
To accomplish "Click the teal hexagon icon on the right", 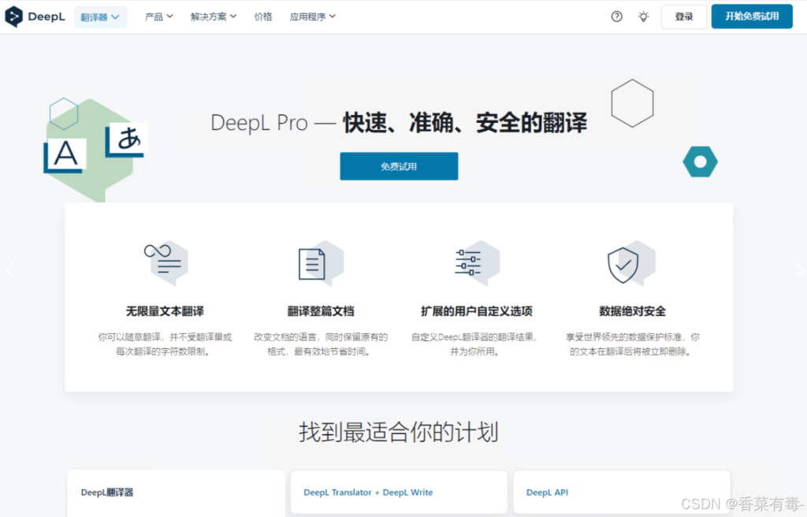I will 700,162.
